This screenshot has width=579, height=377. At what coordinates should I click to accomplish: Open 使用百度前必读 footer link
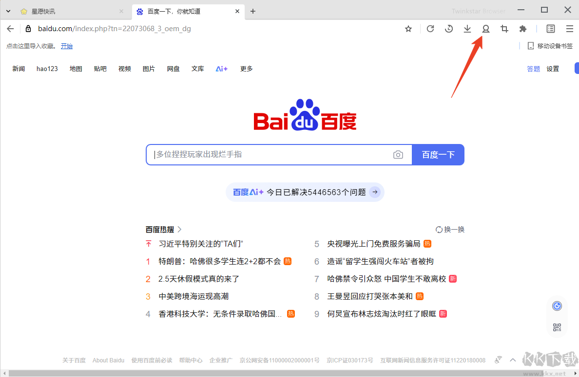(152, 360)
